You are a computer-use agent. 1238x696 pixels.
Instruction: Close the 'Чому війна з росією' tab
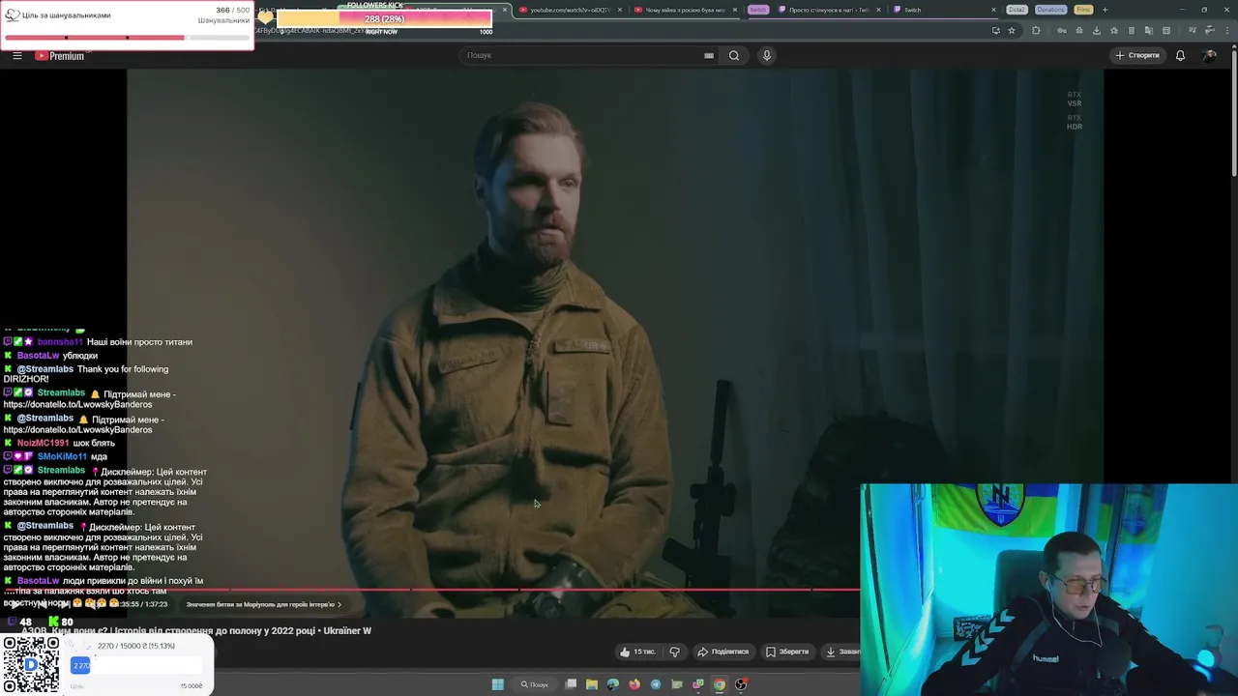735,10
